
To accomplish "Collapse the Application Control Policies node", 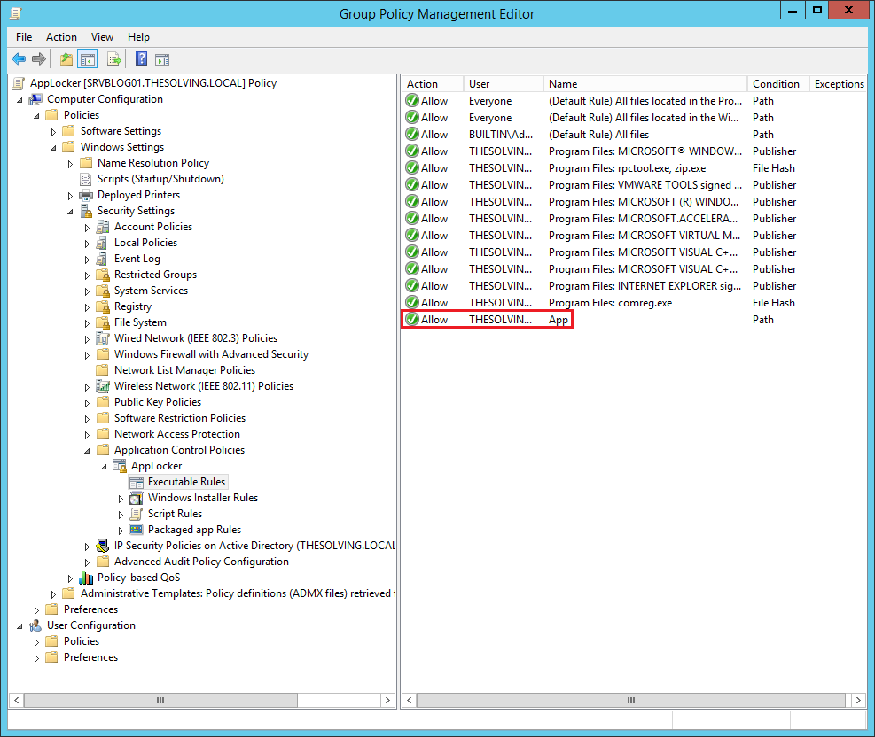I will click(x=87, y=451).
